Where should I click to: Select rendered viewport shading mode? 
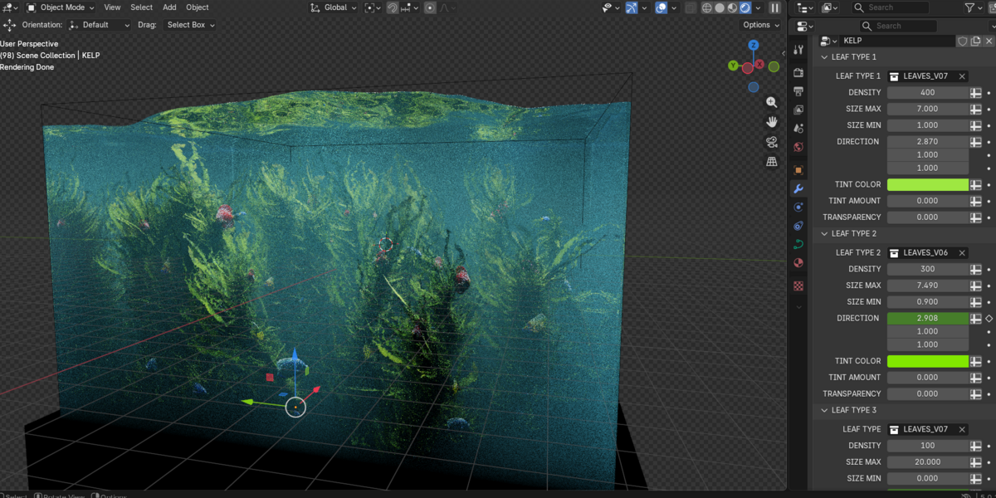click(x=745, y=7)
